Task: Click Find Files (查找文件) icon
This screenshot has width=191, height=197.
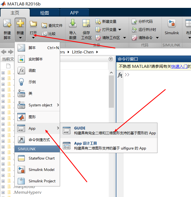Action: point(44,26)
